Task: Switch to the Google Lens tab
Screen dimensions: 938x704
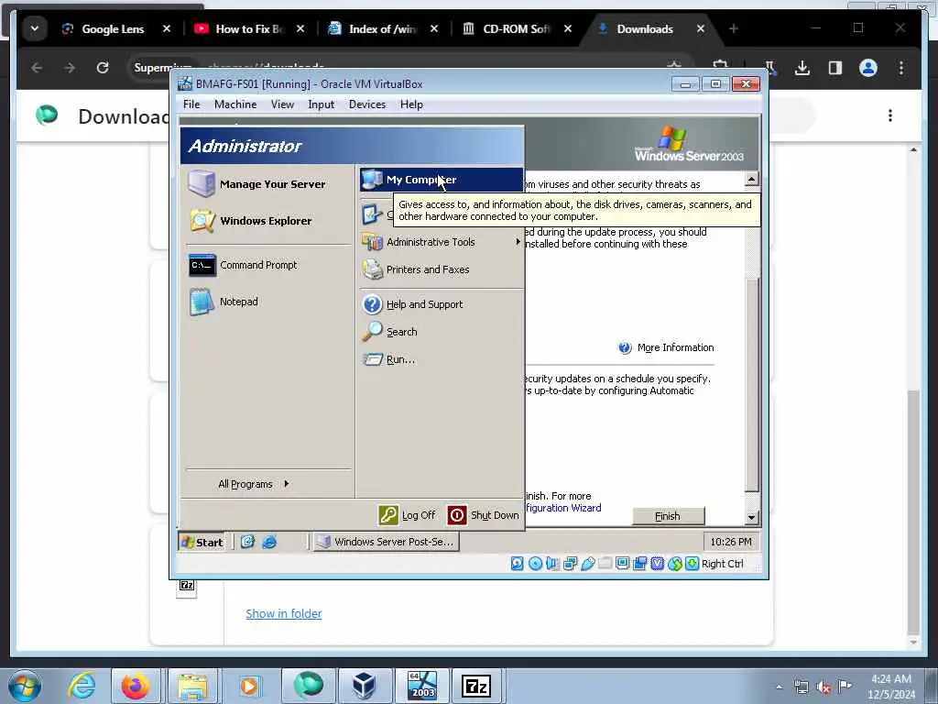Action: [x=113, y=28]
